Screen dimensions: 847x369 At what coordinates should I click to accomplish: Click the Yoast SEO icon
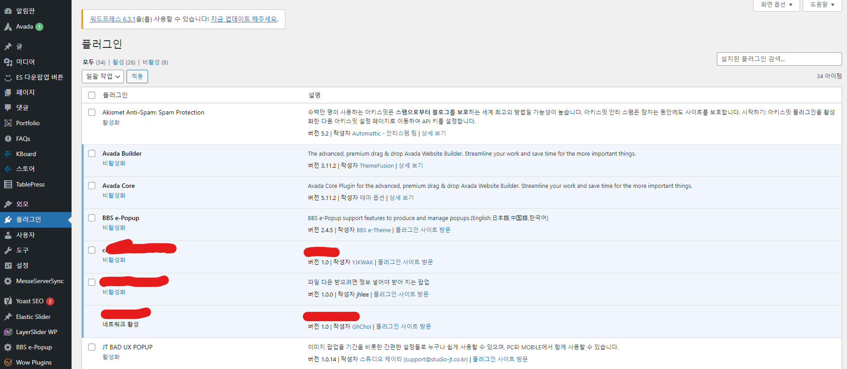8,301
